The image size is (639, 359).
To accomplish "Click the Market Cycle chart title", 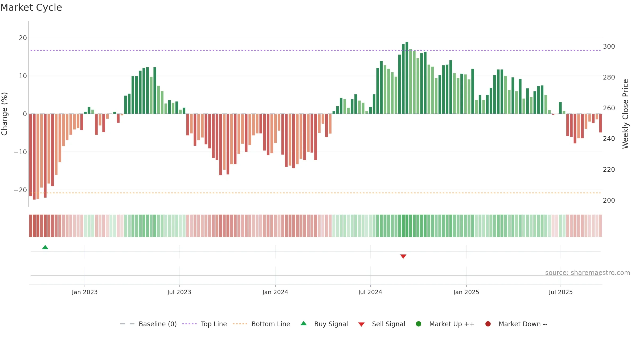I will [31, 7].
